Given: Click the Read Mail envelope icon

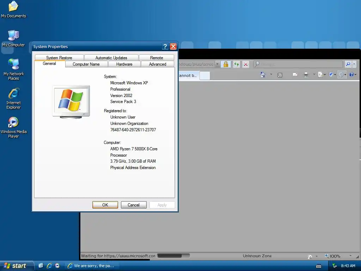Looking at the screenshot, I should click(x=295, y=74).
